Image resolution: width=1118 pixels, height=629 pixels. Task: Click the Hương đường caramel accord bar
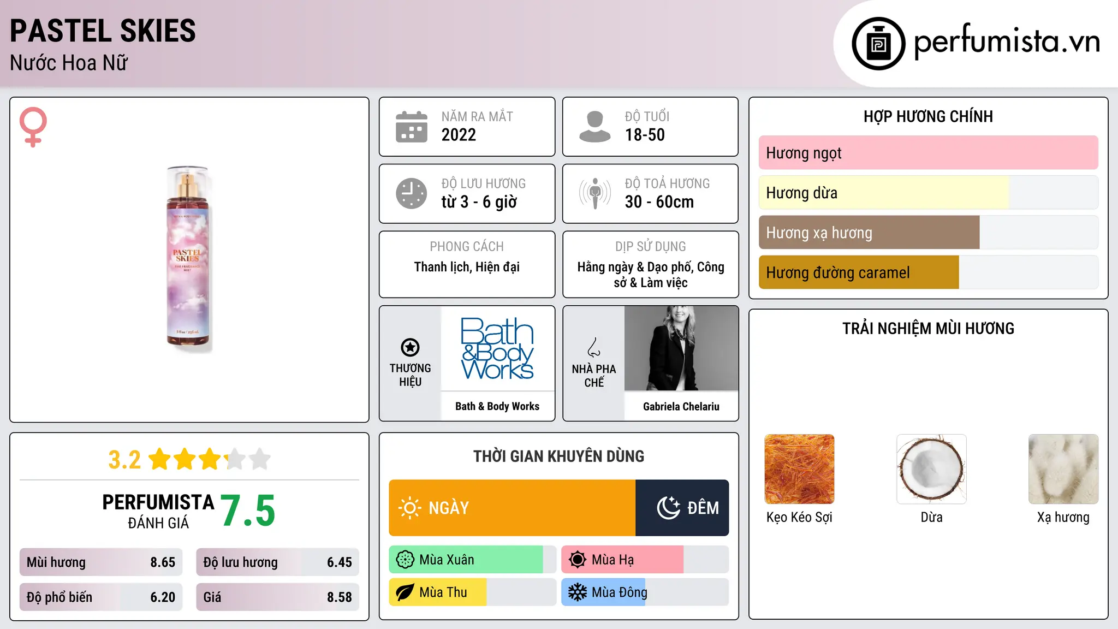[928, 272]
